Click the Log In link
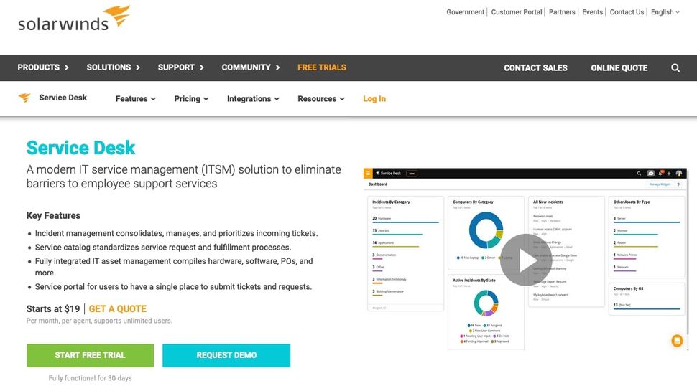697x391 pixels. point(374,98)
